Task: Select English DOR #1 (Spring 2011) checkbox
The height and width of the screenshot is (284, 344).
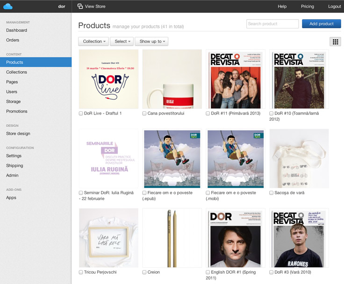Action: coord(208,272)
